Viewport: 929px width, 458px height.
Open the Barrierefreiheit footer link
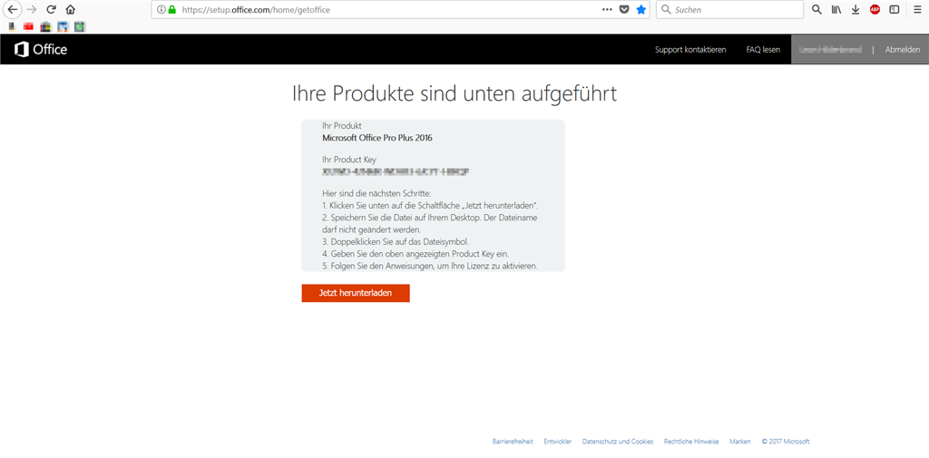pos(513,442)
